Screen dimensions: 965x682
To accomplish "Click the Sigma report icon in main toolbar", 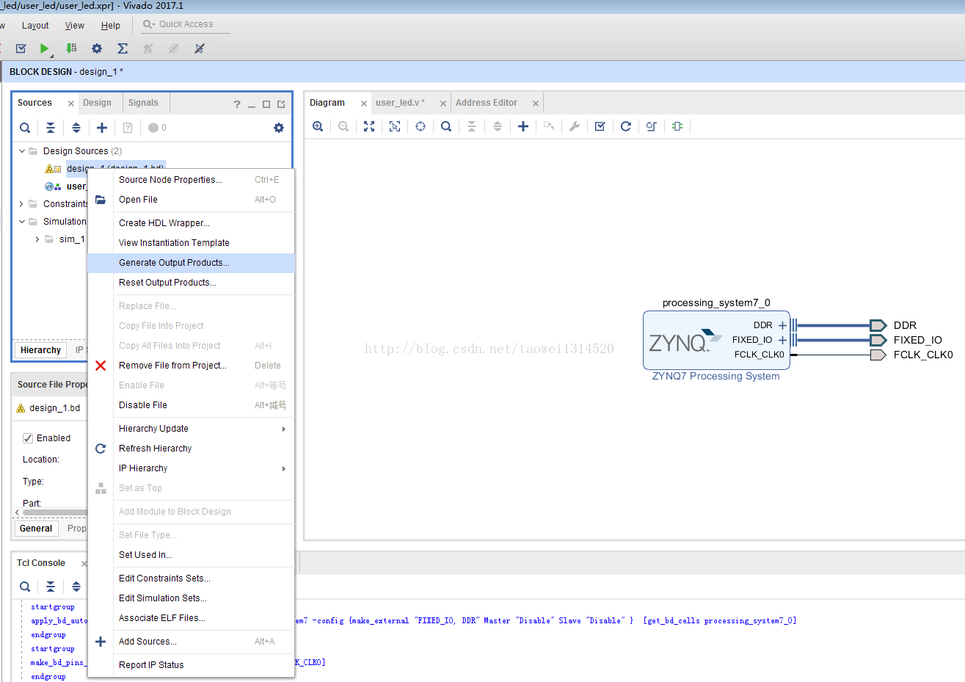I will (123, 48).
